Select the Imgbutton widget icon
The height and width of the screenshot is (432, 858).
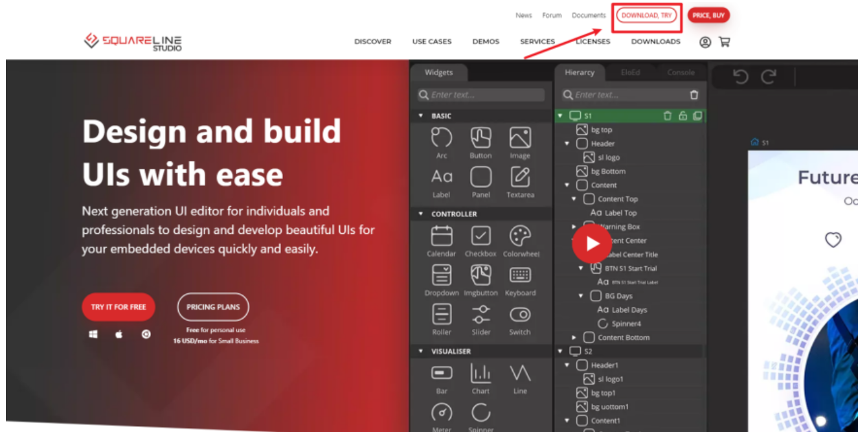(480, 275)
